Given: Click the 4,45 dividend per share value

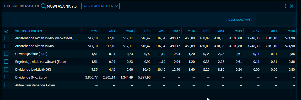Looking at the screenshot, I should (x=112, y=70).
